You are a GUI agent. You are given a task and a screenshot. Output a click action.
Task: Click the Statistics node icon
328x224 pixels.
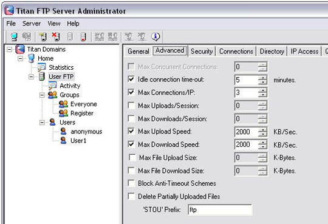pos(42,67)
